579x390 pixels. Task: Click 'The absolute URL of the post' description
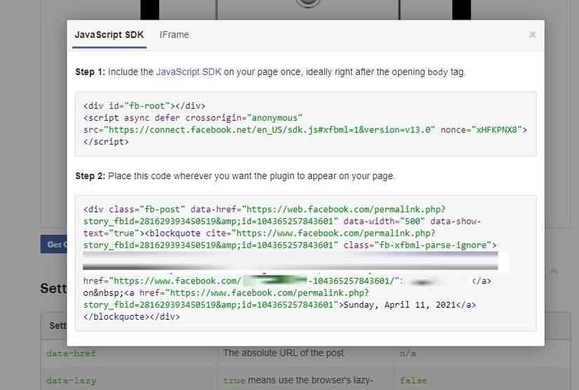tap(284, 353)
